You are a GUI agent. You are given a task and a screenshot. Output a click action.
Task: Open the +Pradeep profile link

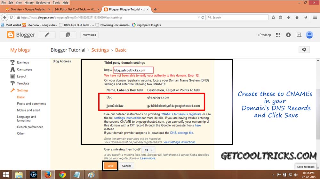[x=264, y=35]
